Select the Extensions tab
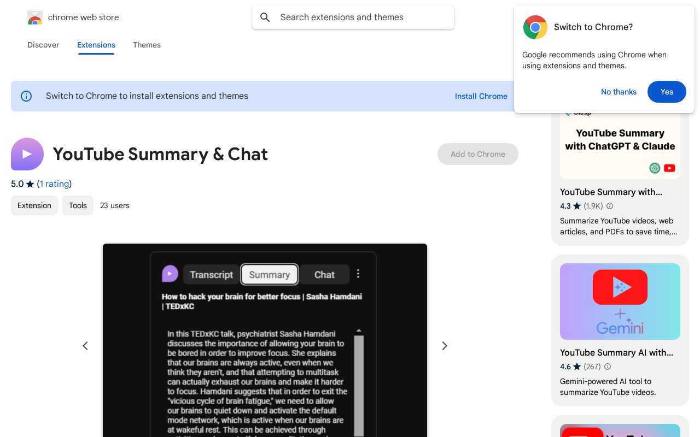 click(96, 45)
